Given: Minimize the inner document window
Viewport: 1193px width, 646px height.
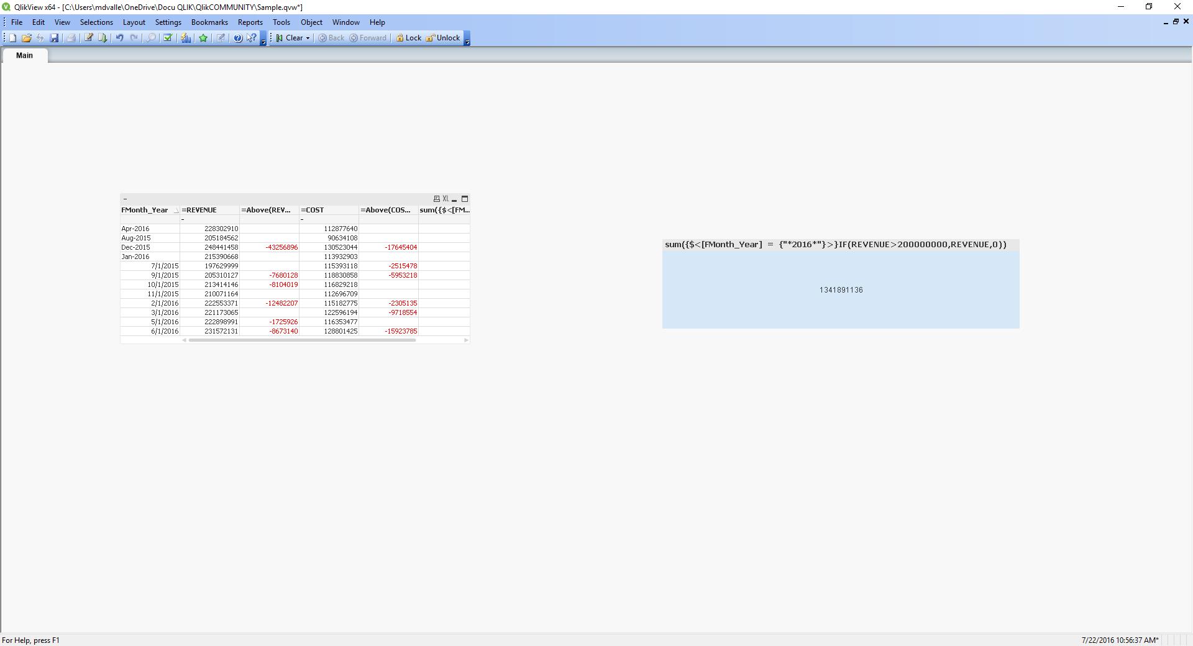Looking at the screenshot, I should 1166,22.
